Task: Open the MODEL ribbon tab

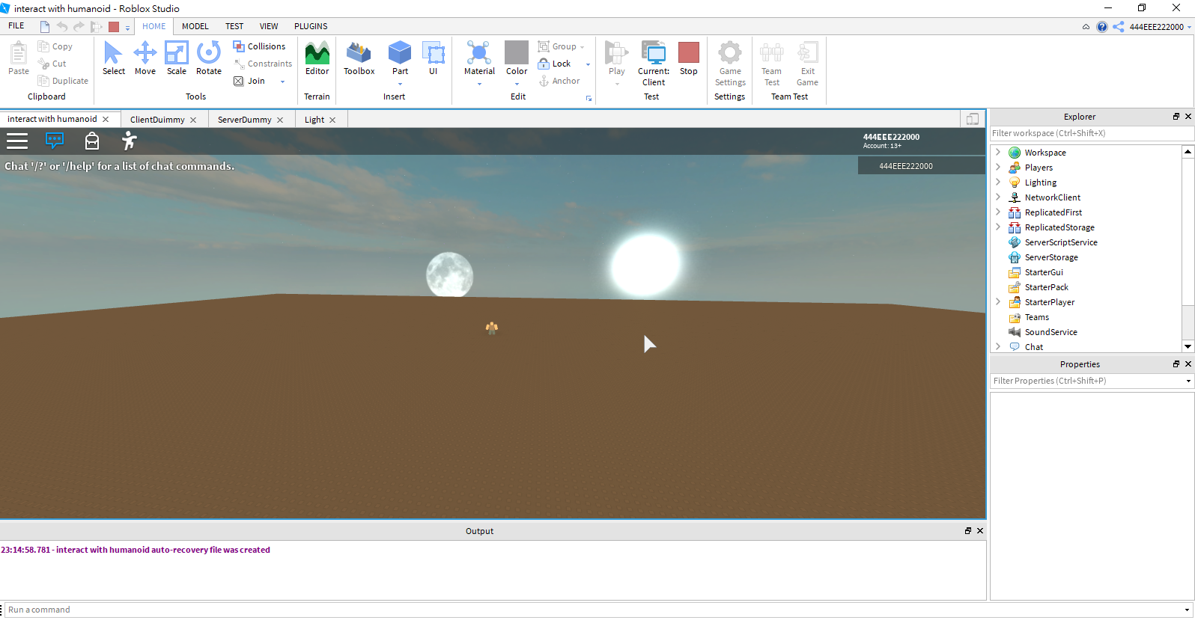Action: click(195, 26)
